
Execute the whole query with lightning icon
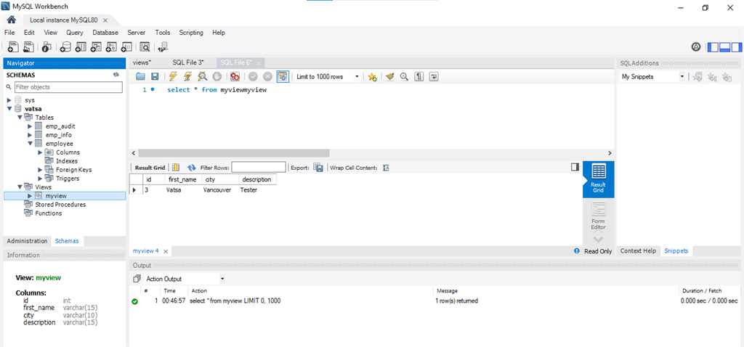[173, 76]
